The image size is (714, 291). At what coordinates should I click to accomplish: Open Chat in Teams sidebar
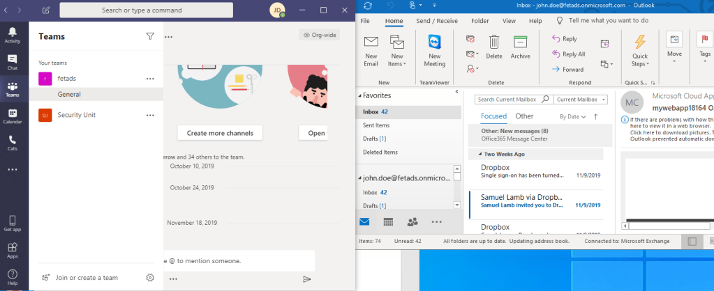(x=13, y=62)
